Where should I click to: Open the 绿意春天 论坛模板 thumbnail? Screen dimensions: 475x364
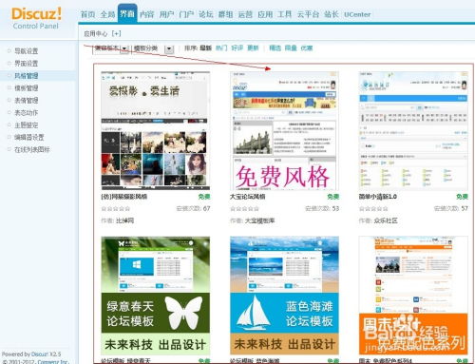pos(156,296)
